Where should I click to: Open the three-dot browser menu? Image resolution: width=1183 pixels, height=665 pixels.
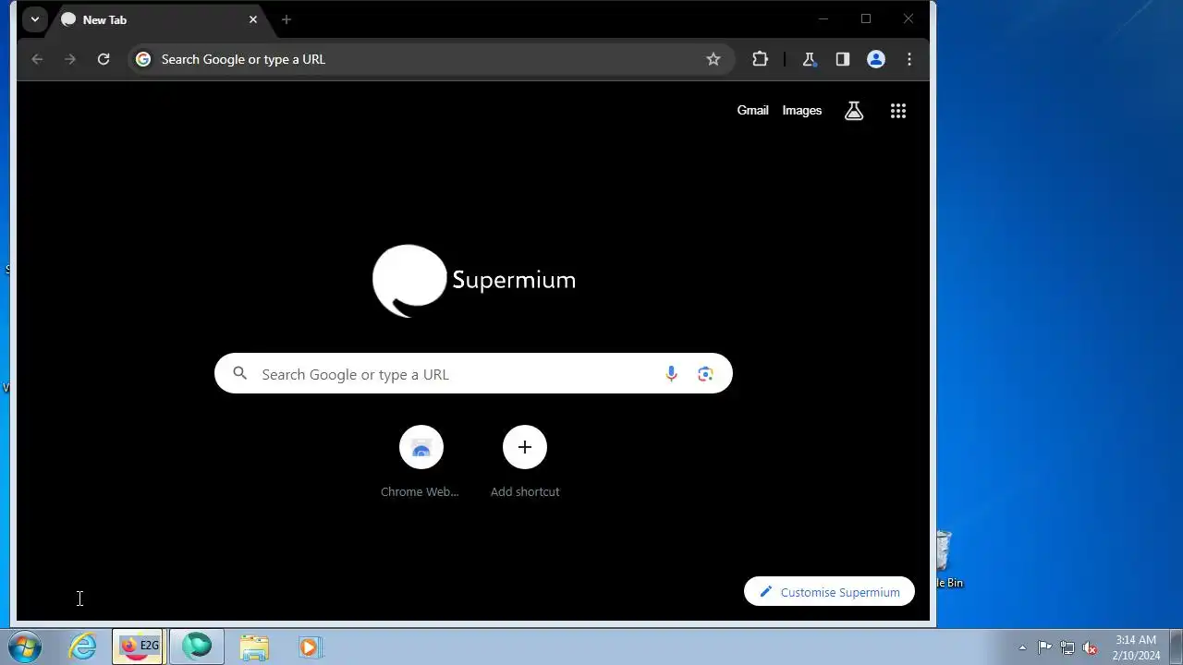click(909, 59)
